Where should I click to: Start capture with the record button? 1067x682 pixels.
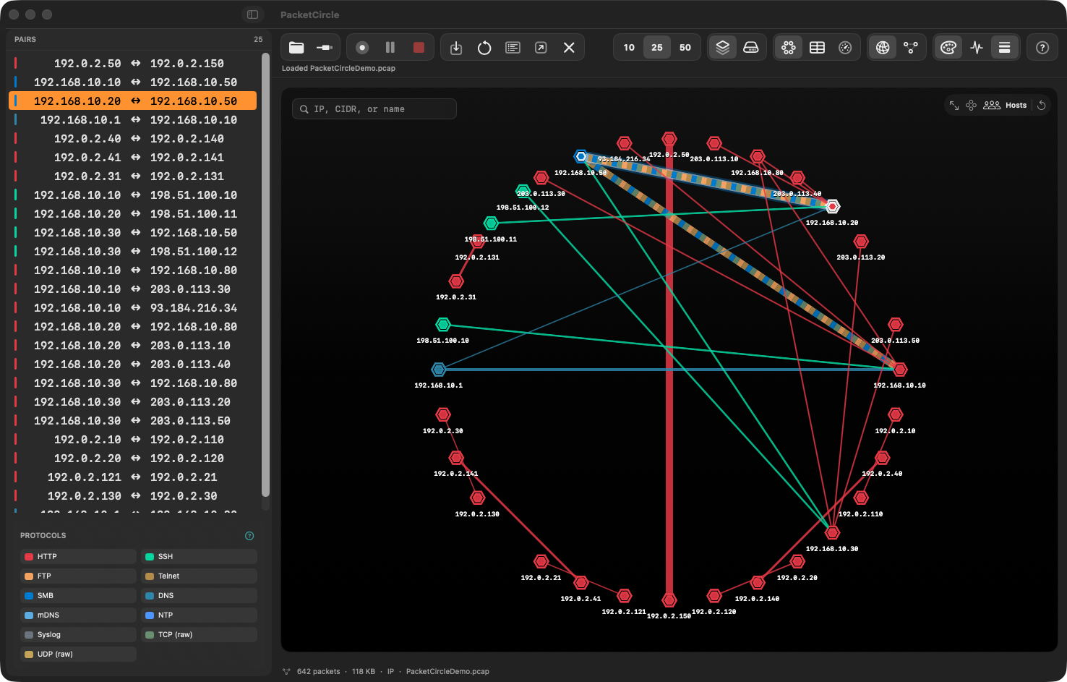coord(363,48)
